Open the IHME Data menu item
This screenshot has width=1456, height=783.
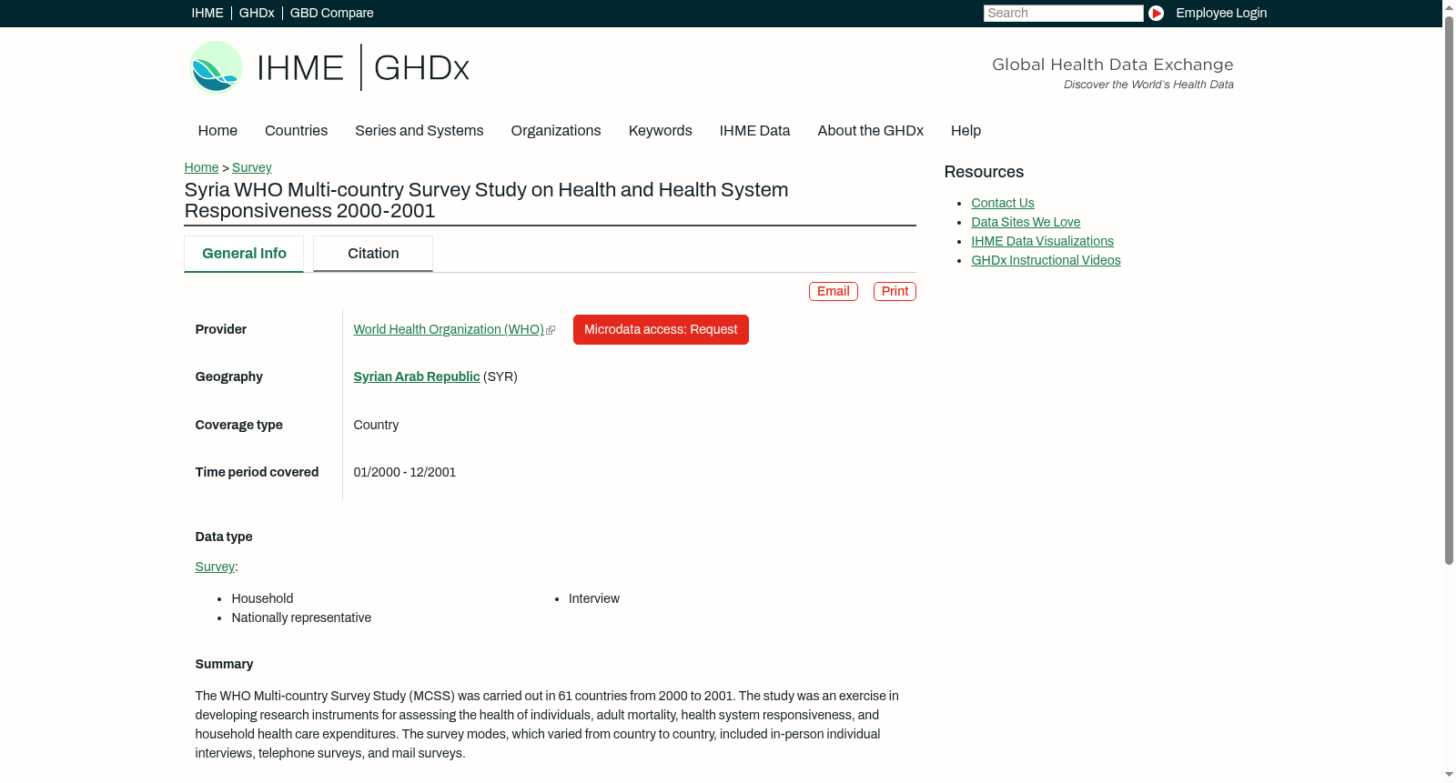754,130
